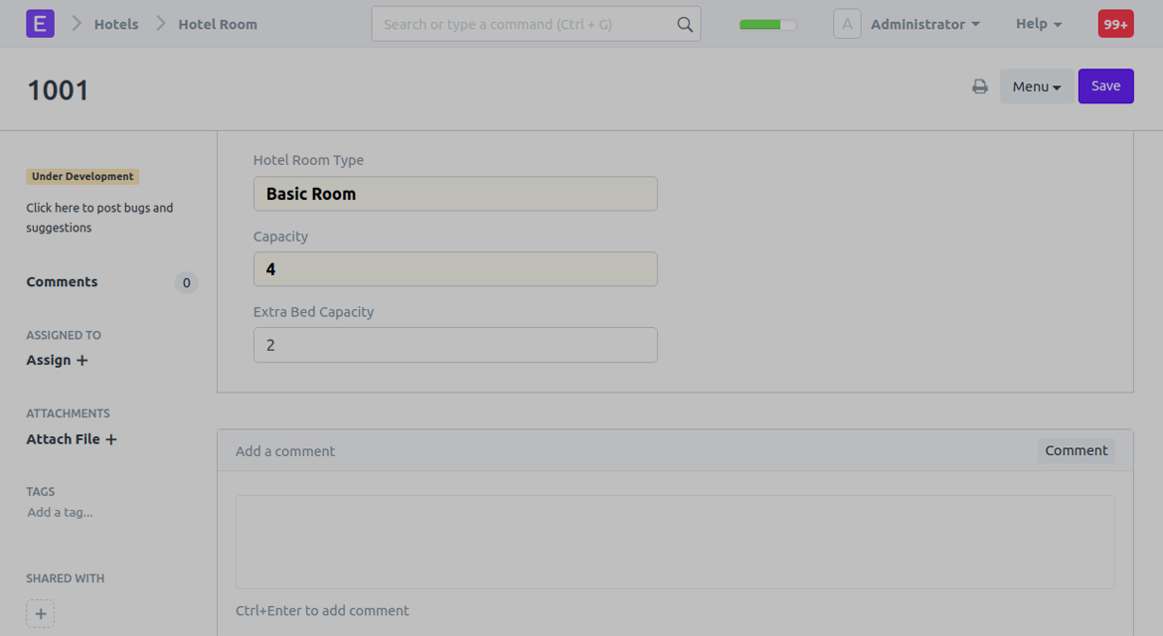Click the Save button
The height and width of the screenshot is (636, 1163).
click(x=1105, y=86)
